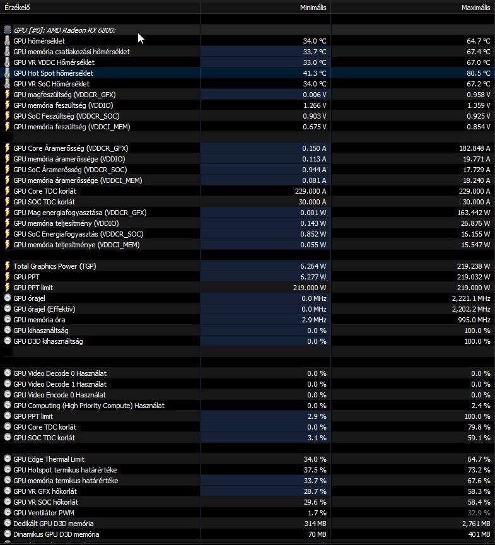Click thermometer icon of GPU memória csatlakozási hőmérséklet
This screenshot has width=495, height=545.
click(x=8, y=52)
